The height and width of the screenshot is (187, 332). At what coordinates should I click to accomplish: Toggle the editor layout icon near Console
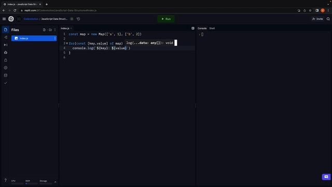point(193,28)
